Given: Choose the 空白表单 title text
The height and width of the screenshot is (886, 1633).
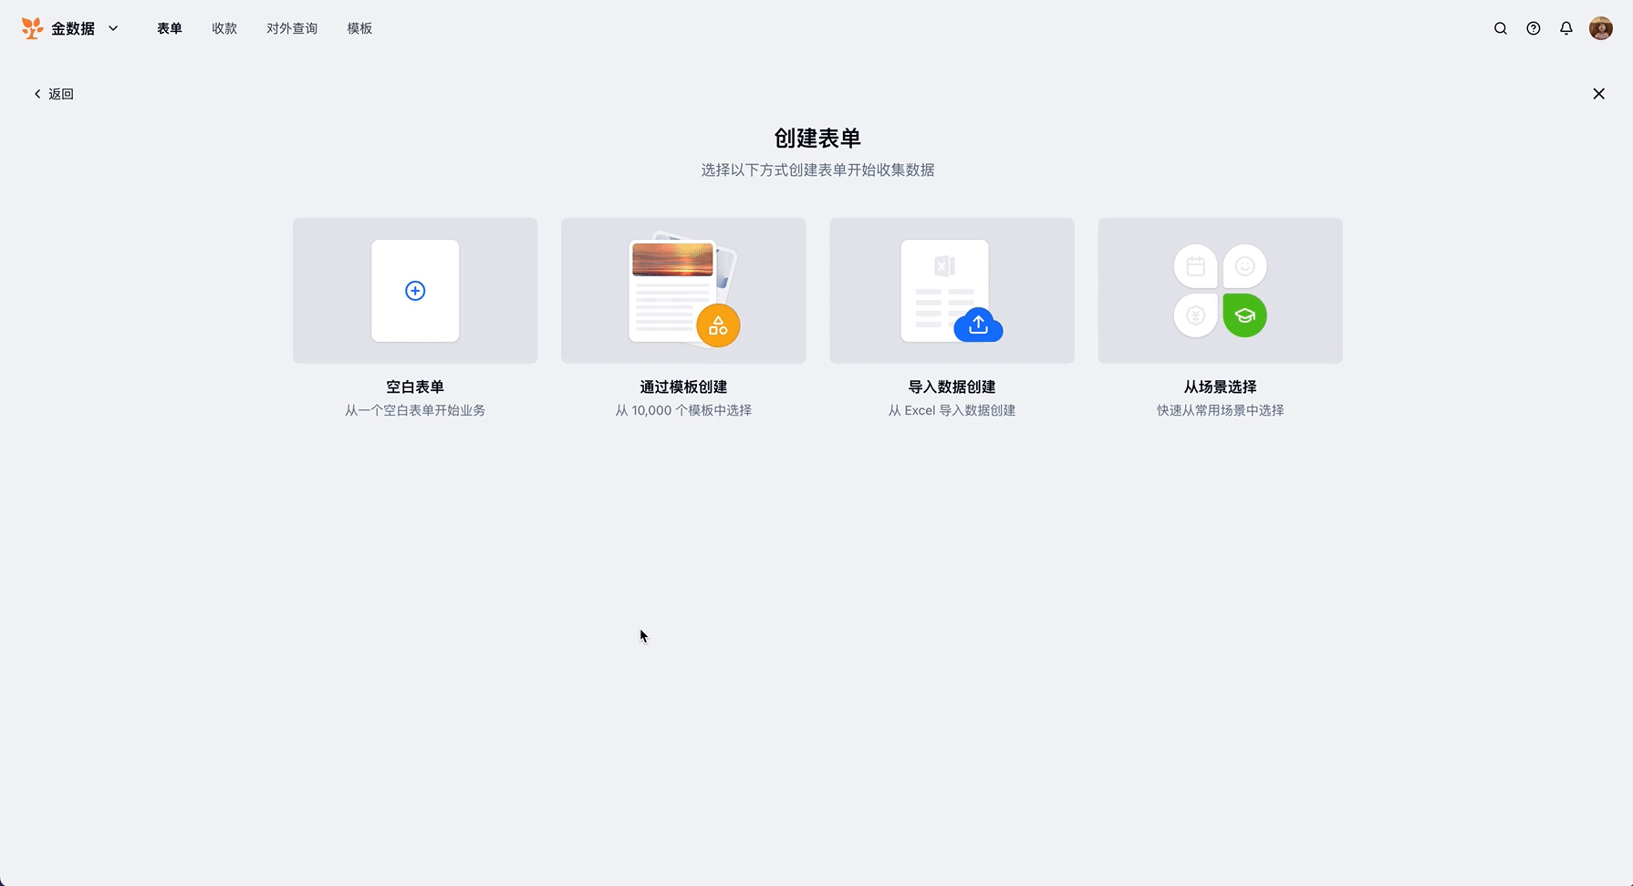Looking at the screenshot, I should point(415,386).
